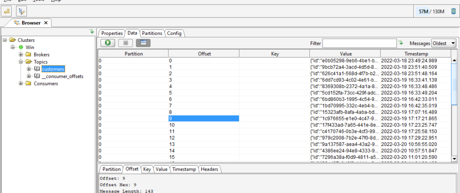
Task: Click the memory usage indicator 57M / 130M
Action: (432, 12)
